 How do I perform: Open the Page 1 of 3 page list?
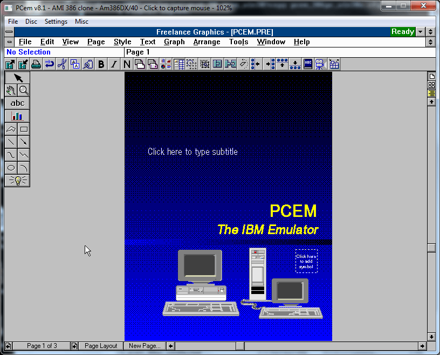[42, 346]
